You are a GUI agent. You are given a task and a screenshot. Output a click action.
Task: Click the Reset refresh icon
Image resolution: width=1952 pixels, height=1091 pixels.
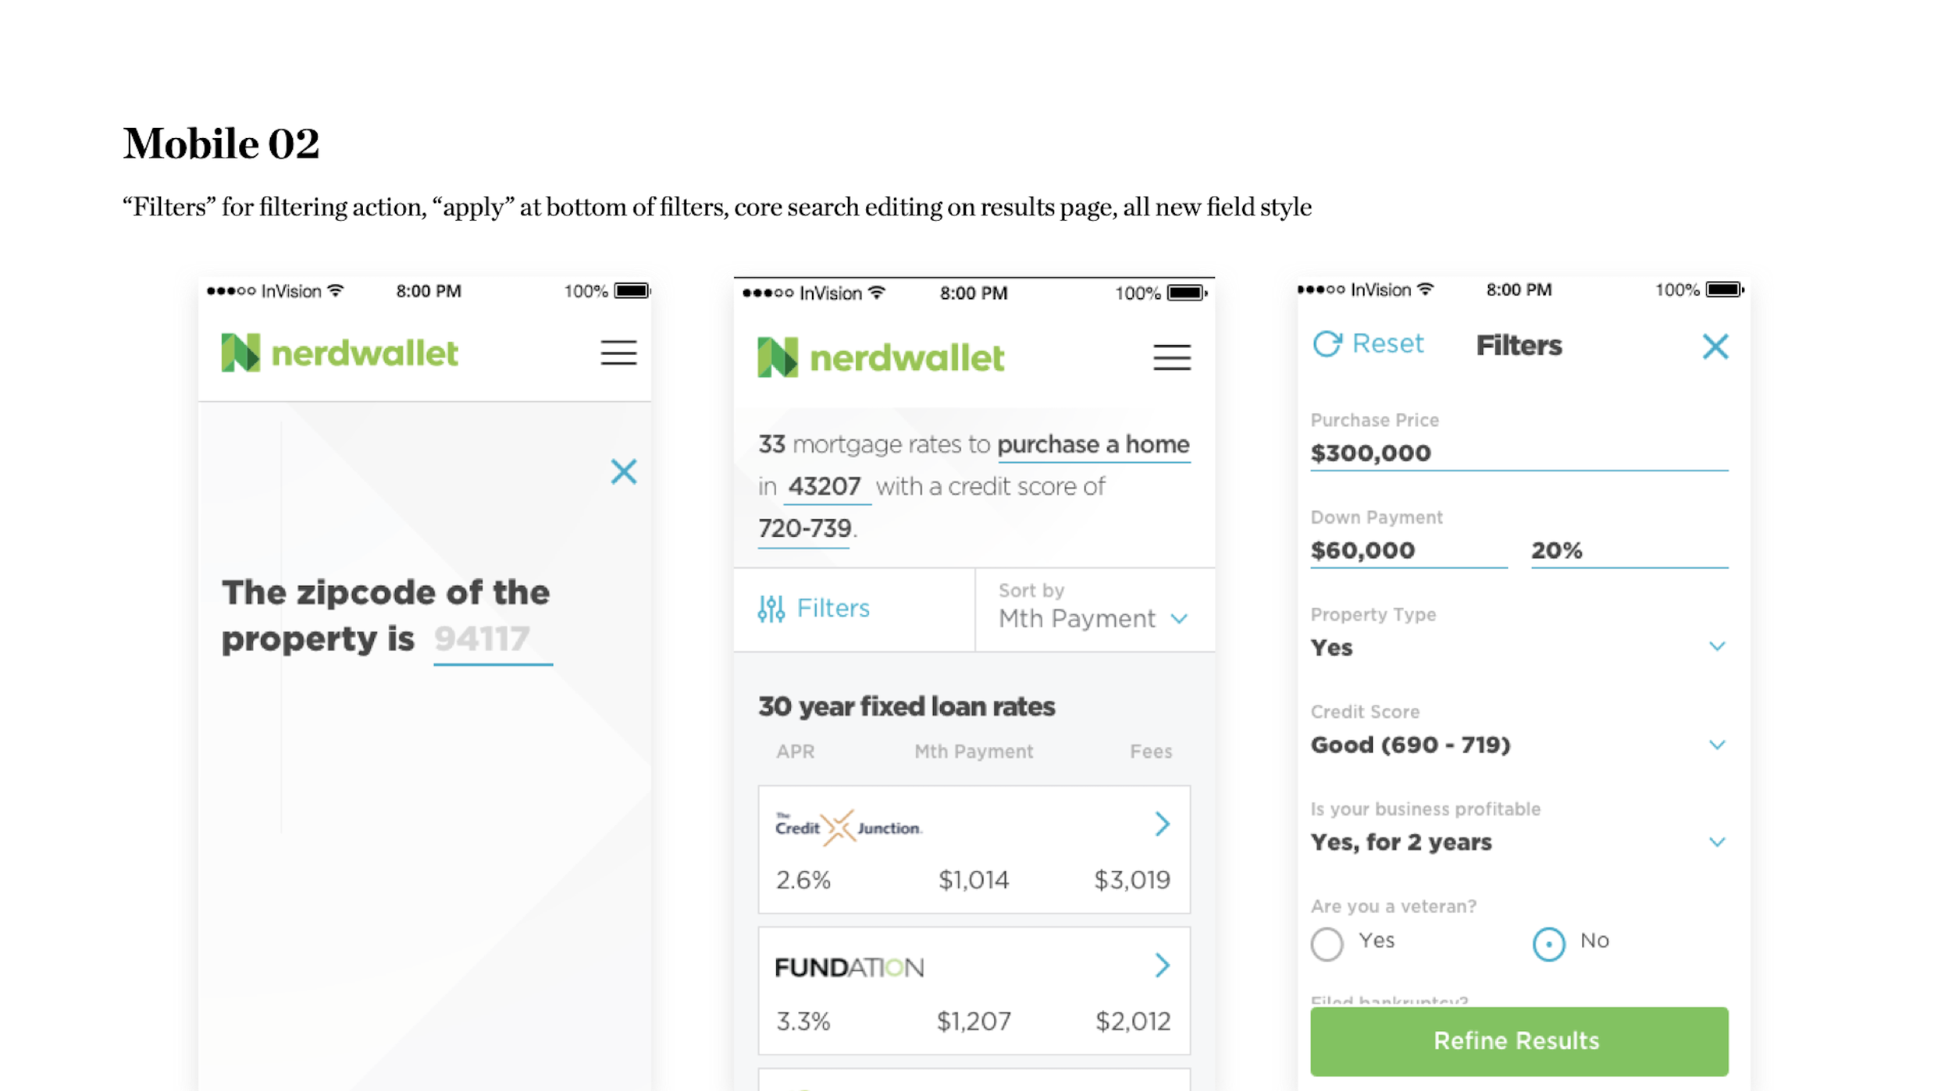(x=1327, y=343)
